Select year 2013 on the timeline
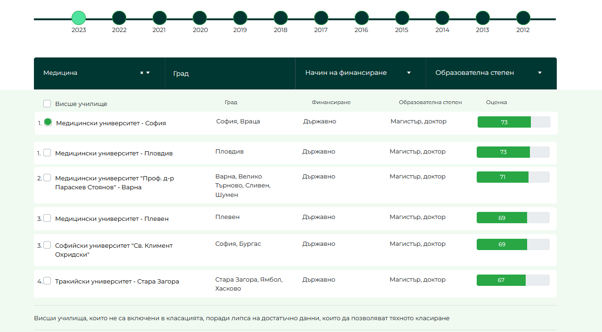Image resolution: width=602 pixels, height=332 pixels. (x=482, y=18)
